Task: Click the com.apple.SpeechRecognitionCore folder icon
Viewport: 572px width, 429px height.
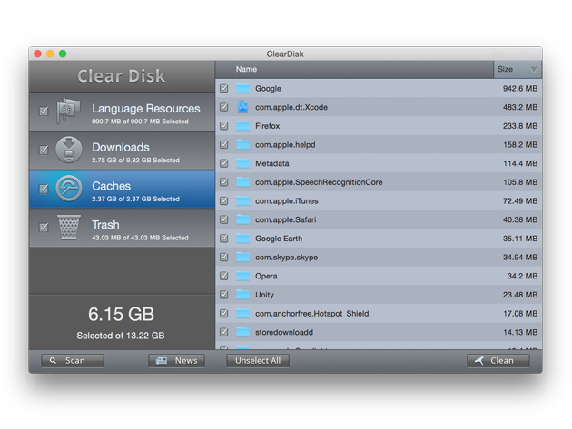Action: 242,182
